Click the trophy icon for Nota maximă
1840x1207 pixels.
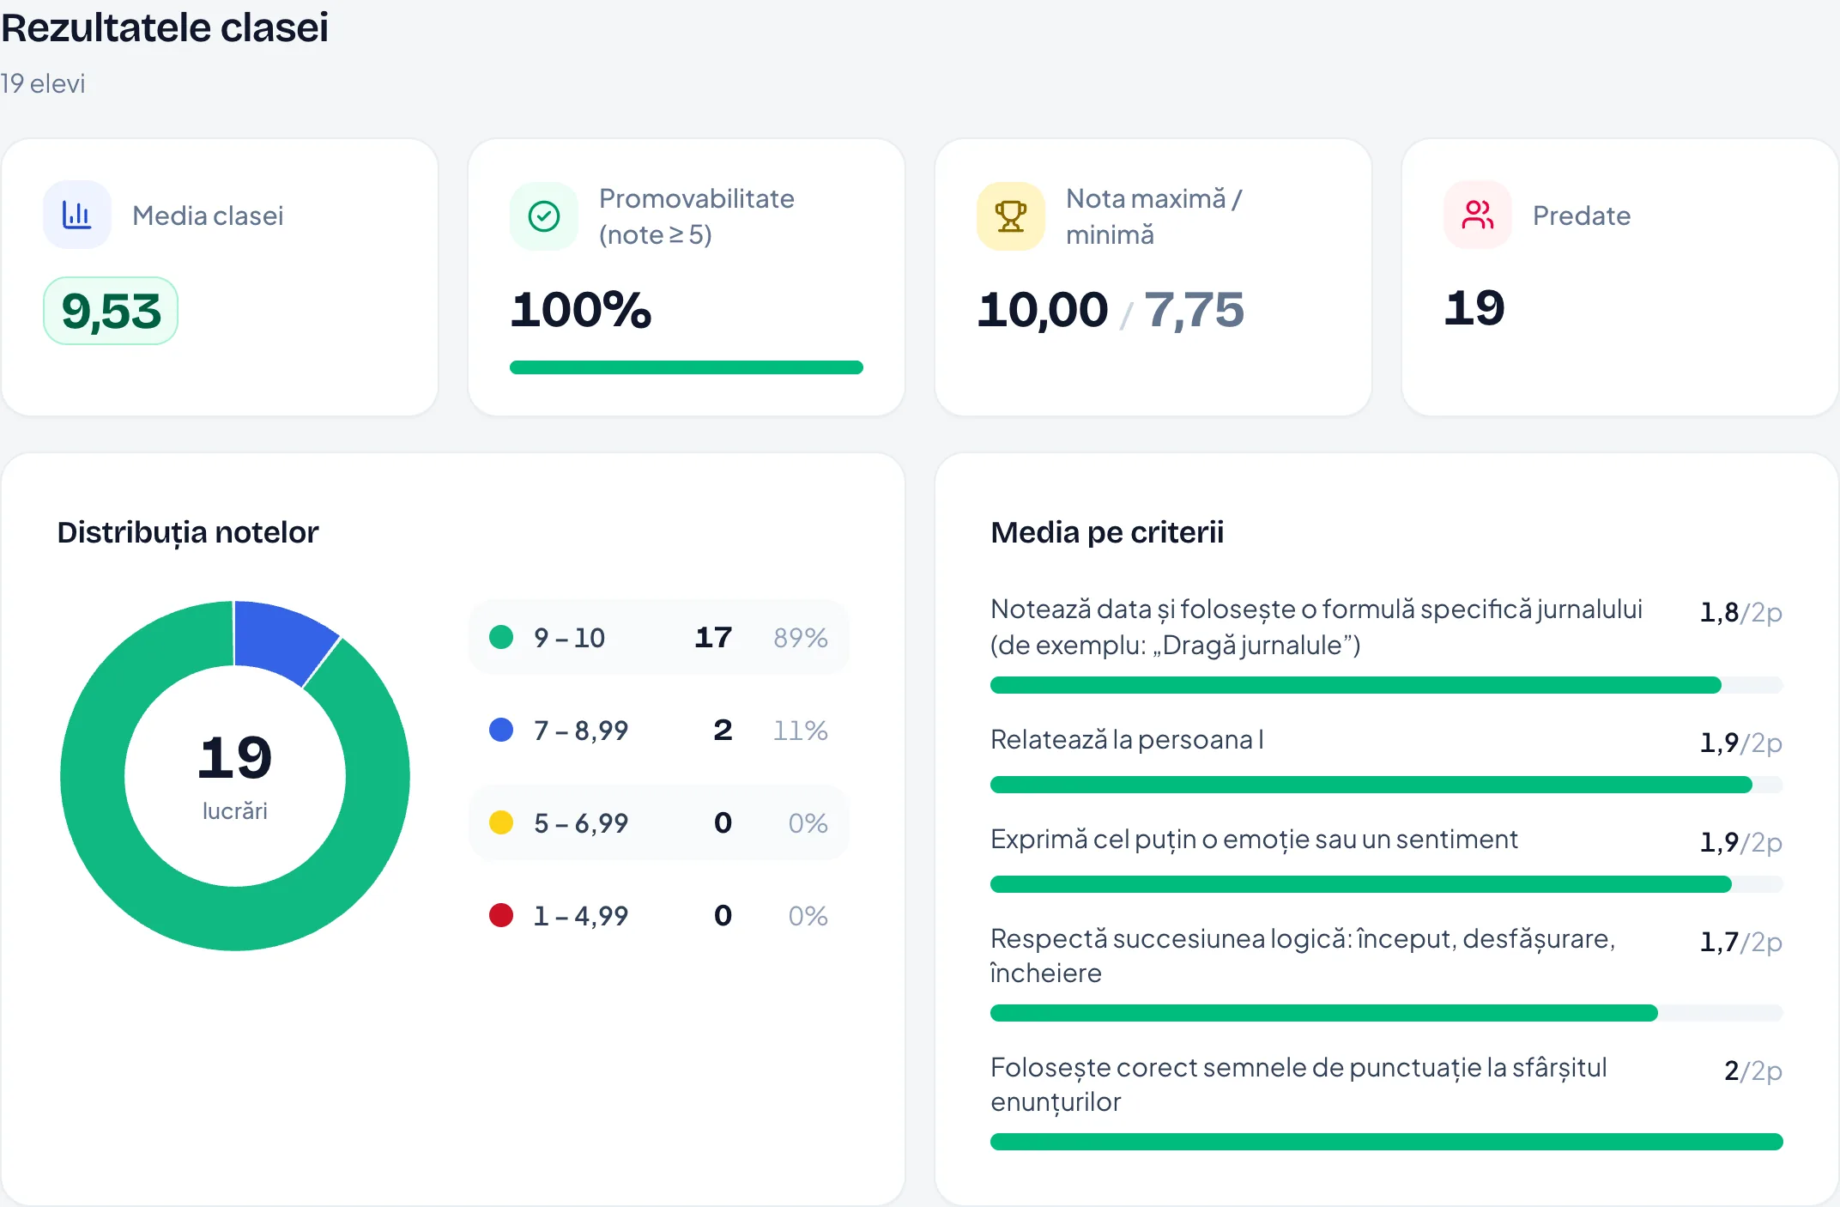[1011, 216]
